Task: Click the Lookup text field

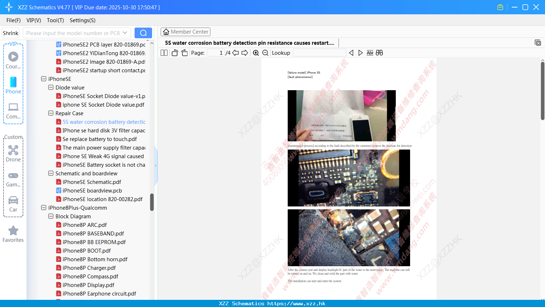Action: coord(319,53)
